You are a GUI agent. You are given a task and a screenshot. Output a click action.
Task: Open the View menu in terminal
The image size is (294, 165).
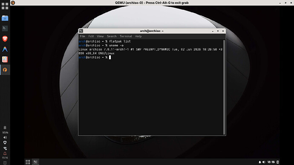pos(100,36)
